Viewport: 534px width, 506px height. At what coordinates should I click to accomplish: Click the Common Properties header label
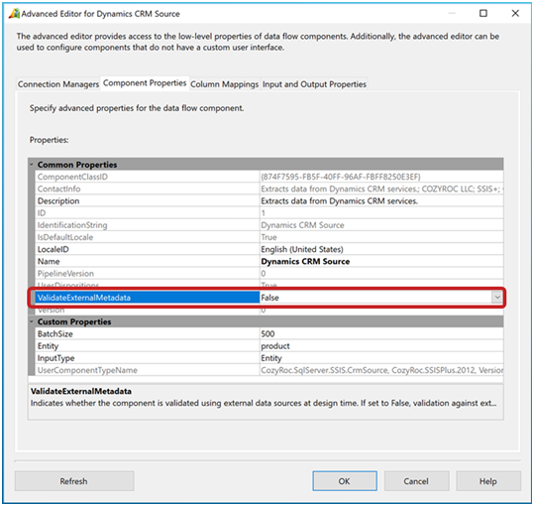click(77, 165)
